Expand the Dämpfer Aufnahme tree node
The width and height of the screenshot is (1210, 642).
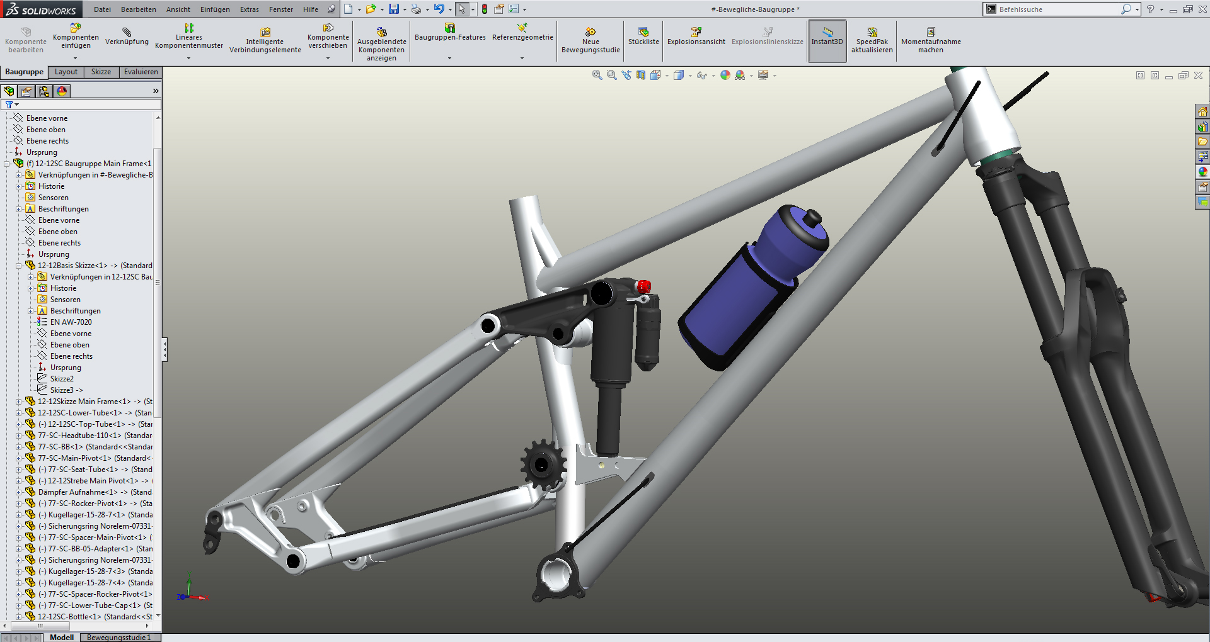[x=19, y=492]
